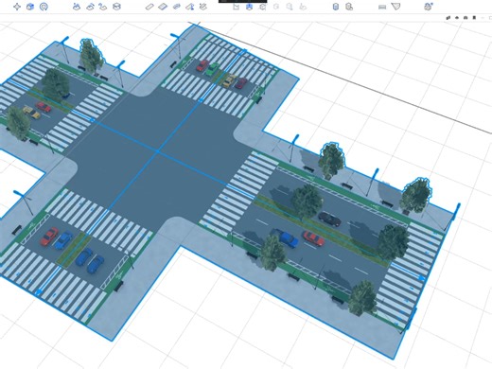Open the blue cylinder database icon
The image size is (492, 369).
click(x=336, y=7)
